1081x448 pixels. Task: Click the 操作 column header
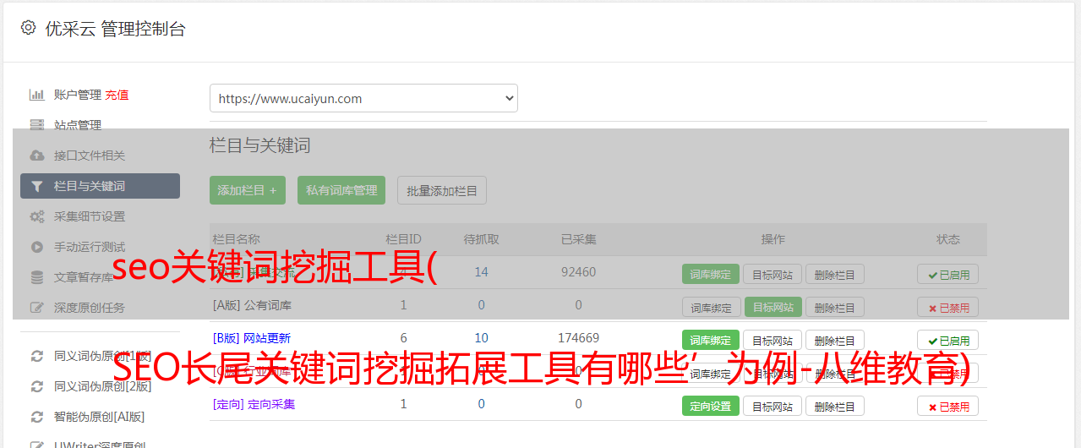coord(773,239)
